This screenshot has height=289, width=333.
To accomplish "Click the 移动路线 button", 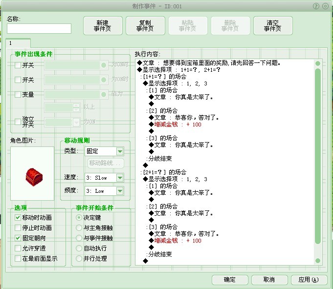I will [x=106, y=163].
